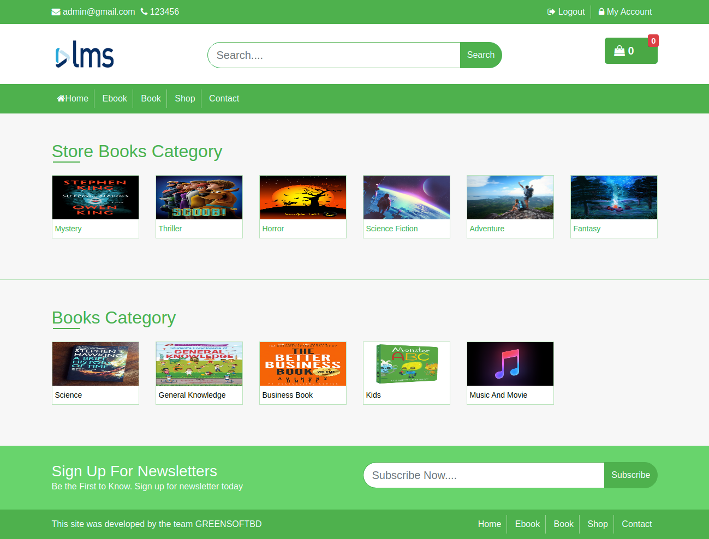709x539 pixels.
Task: Click the Logout arrow icon
Action: 551,11
